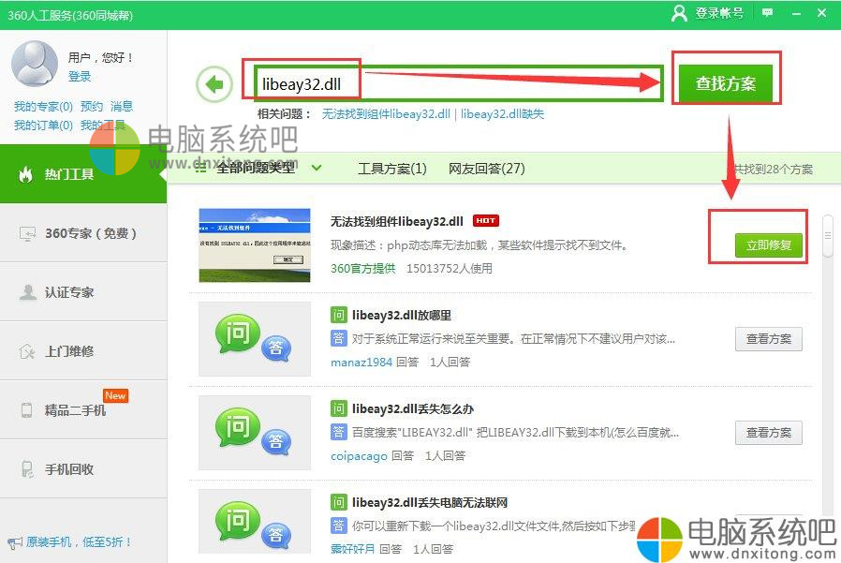Viewport: 841px width, 563px height.
Task: Click the phone icon beside 精品二手机
Action: [26, 410]
